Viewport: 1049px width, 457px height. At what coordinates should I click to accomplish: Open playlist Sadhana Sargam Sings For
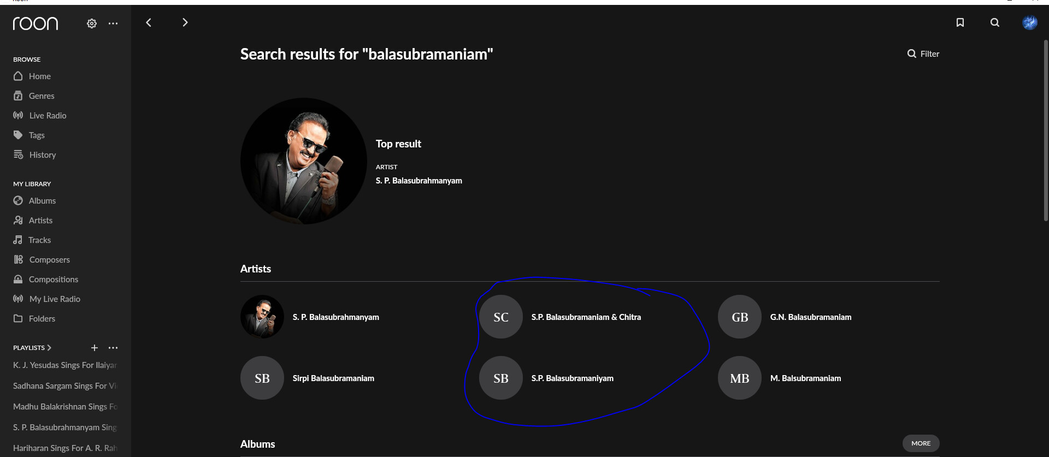(65, 386)
